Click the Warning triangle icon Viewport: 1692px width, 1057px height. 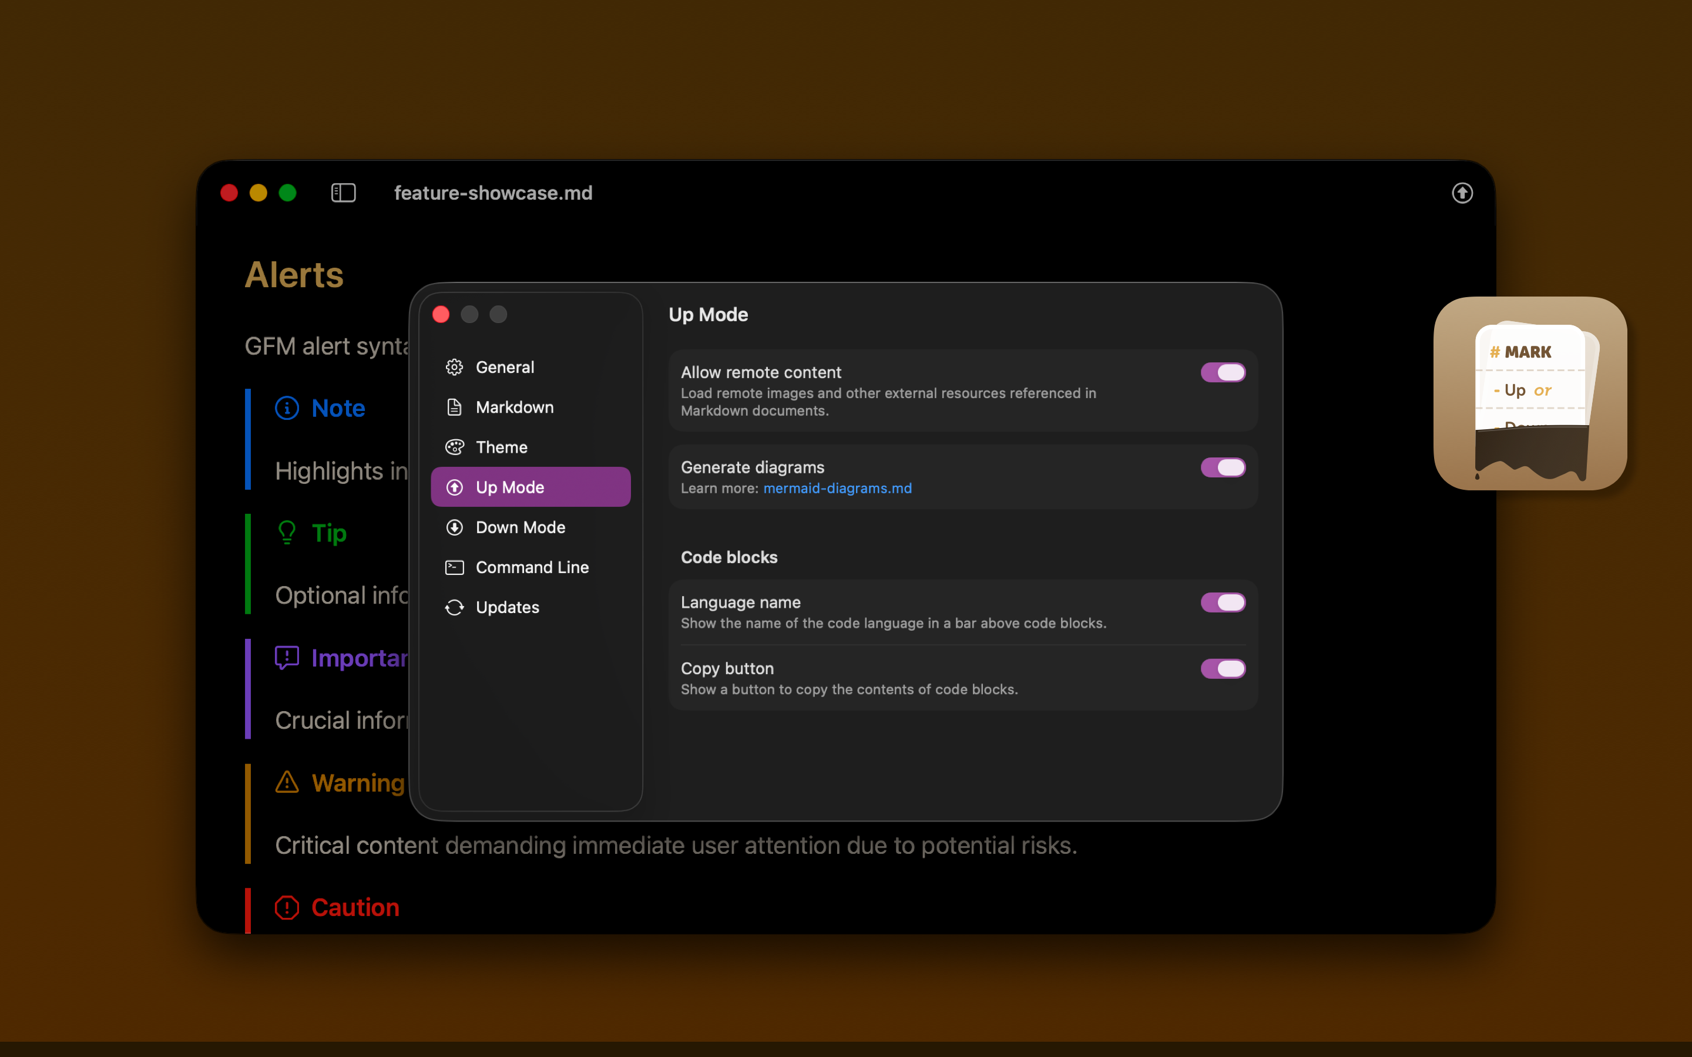click(x=287, y=783)
